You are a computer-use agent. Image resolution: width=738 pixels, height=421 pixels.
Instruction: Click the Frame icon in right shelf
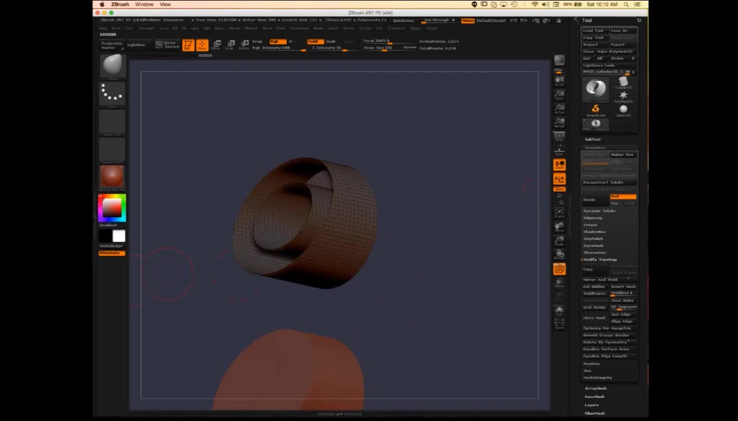559,213
